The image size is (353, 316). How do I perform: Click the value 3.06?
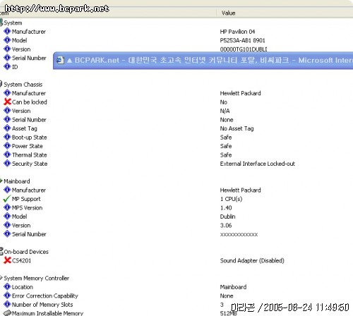[x=226, y=225]
